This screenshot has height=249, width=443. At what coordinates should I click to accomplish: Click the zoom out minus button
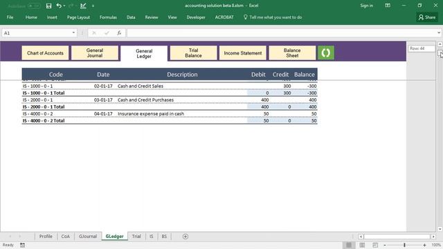coord(385,245)
